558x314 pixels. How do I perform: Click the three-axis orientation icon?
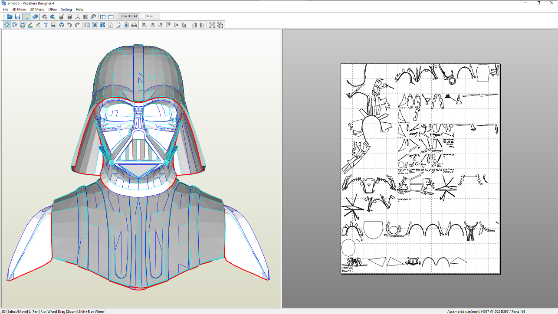click(x=78, y=16)
